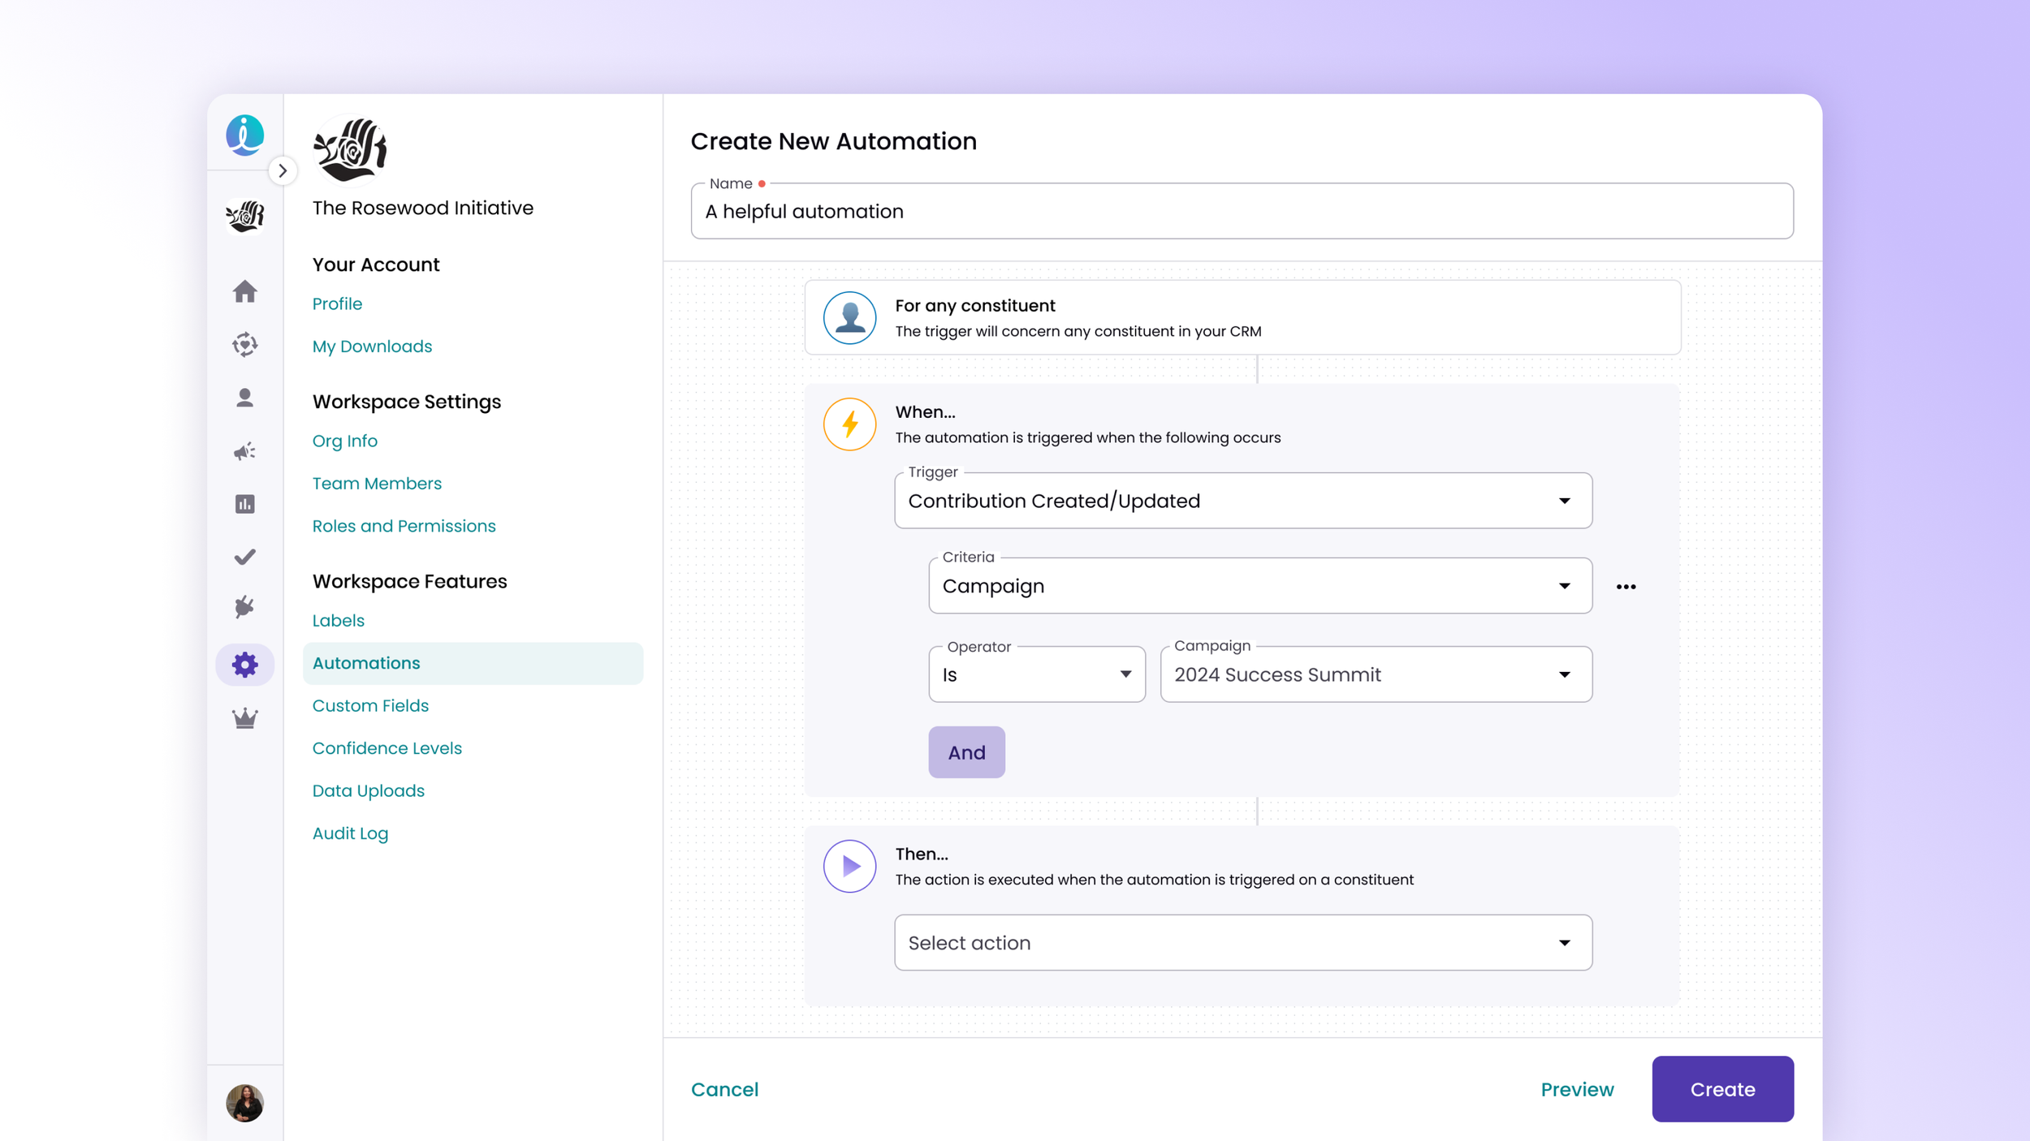This screenshot has height=1141, width=2030.
Task: Open criteria three-dot options menu
Action: [1626, 587]
